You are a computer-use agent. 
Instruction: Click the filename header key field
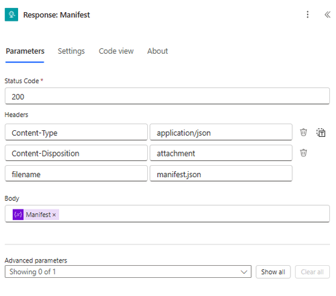tap(76, 173)
